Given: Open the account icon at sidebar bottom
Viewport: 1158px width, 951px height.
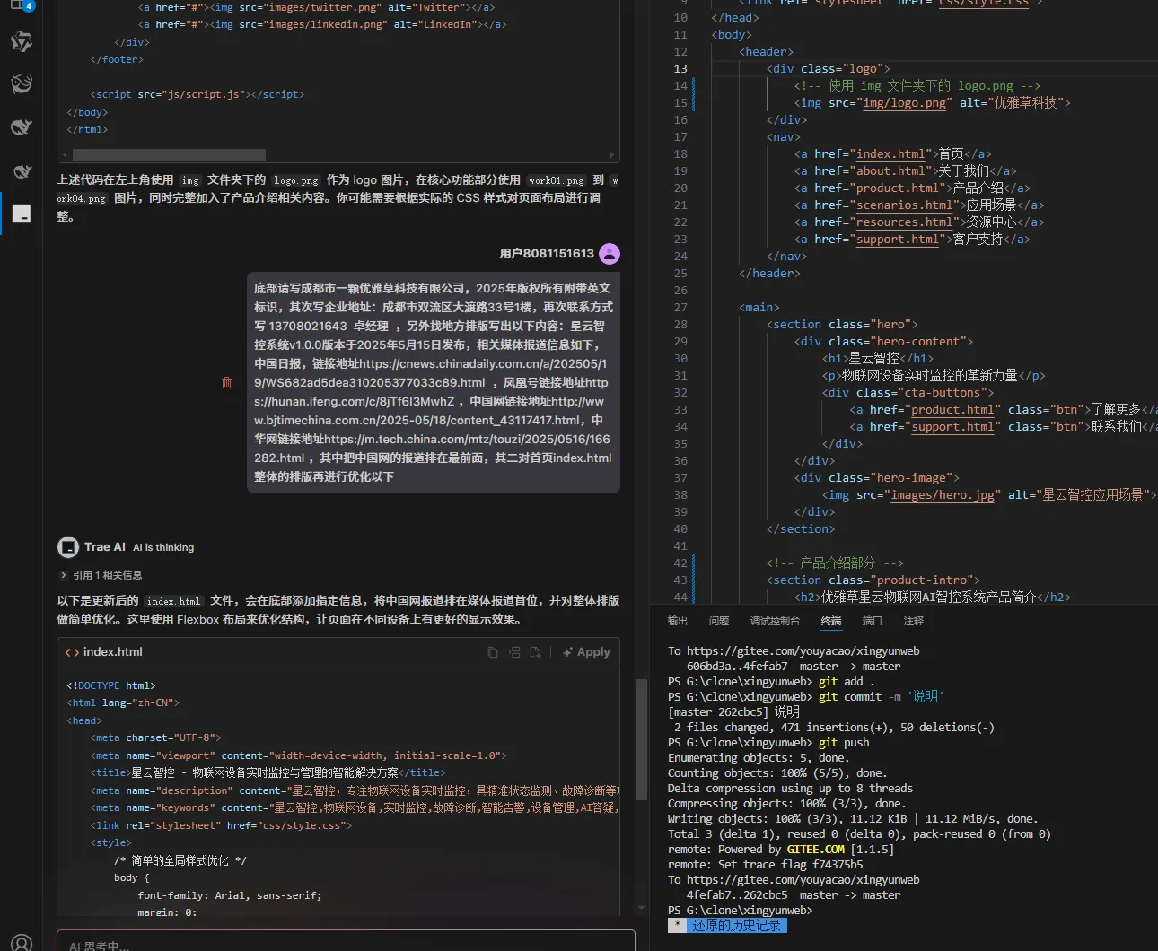Looking at the screenshot, I should coord(22,942).
